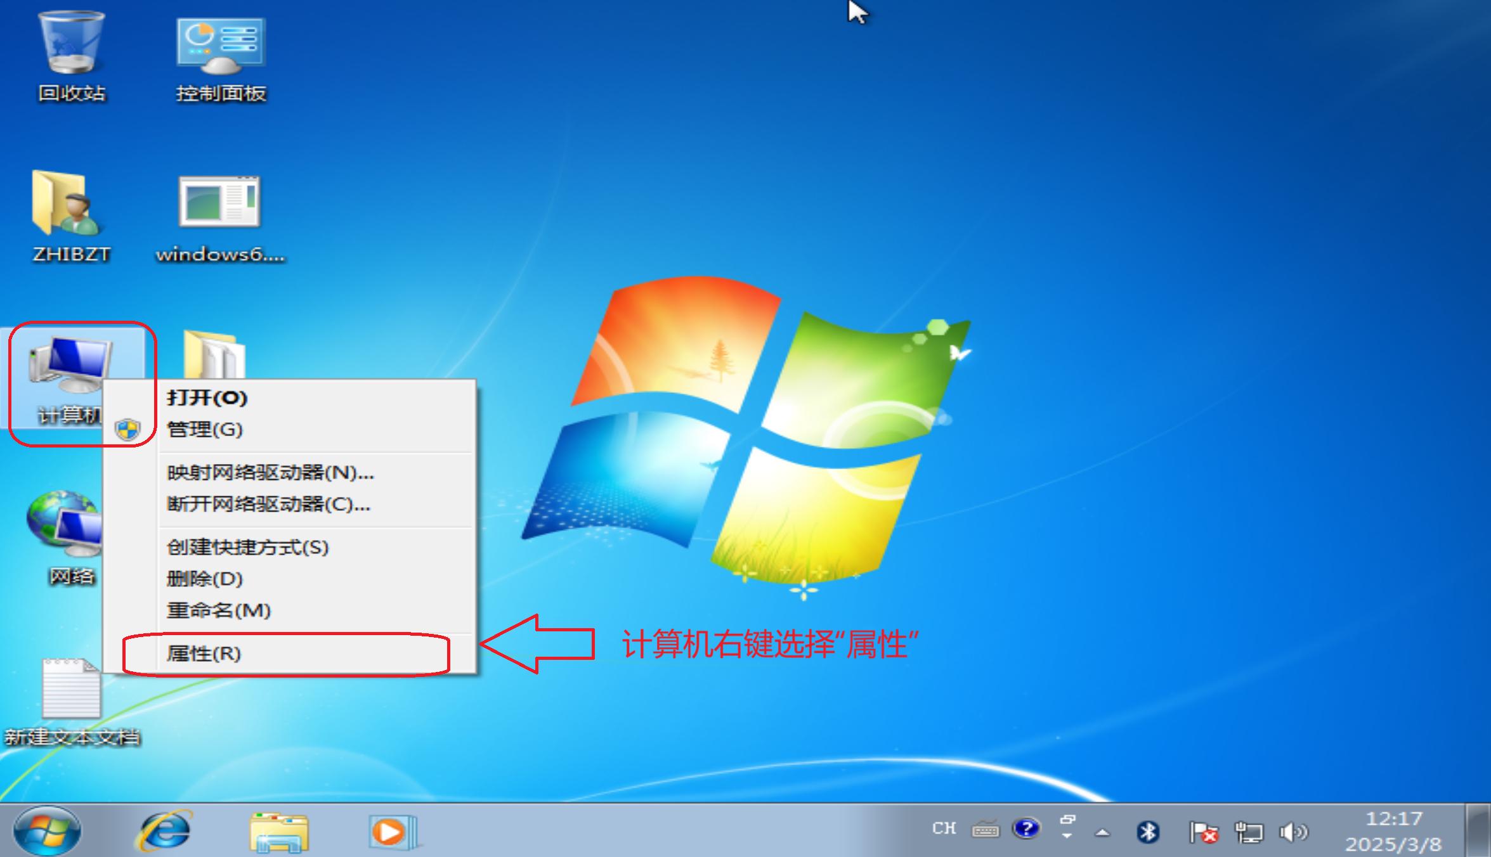This screenshot has height=857, width=1491.
Task: Launch Internet Explorer from the taskbar
Action: pos(164,830)
